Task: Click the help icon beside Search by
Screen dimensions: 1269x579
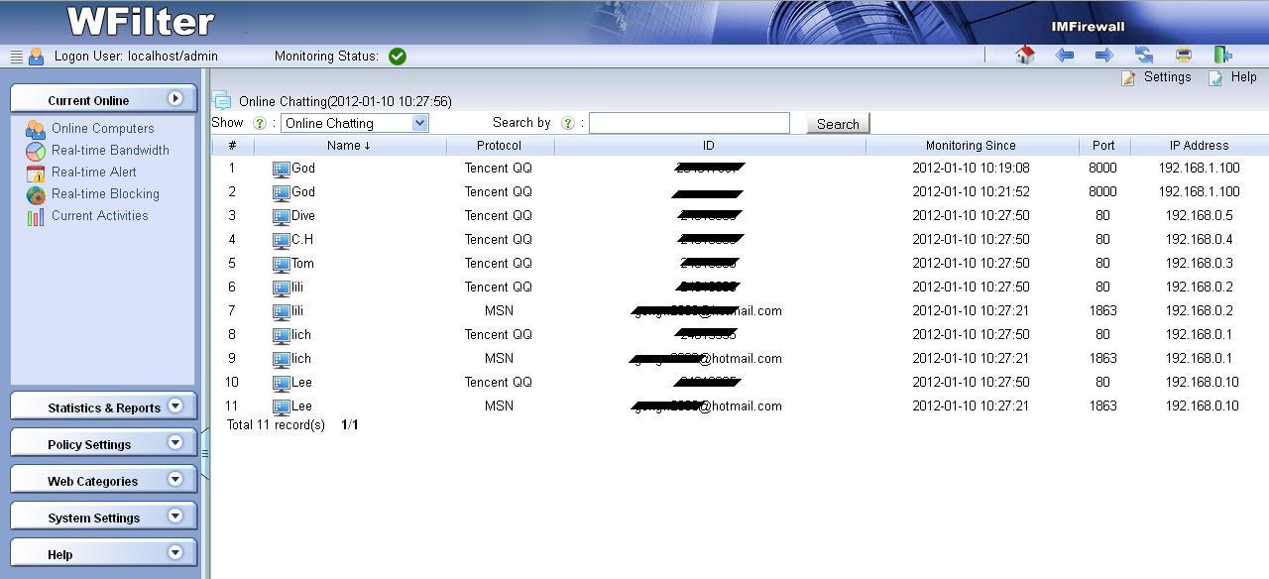Action: 568,123
